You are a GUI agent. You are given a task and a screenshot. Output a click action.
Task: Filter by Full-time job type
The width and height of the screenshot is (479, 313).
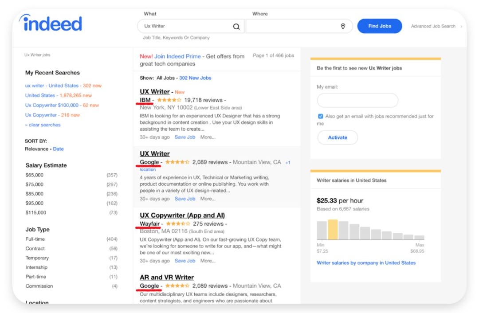coord(35,239)
